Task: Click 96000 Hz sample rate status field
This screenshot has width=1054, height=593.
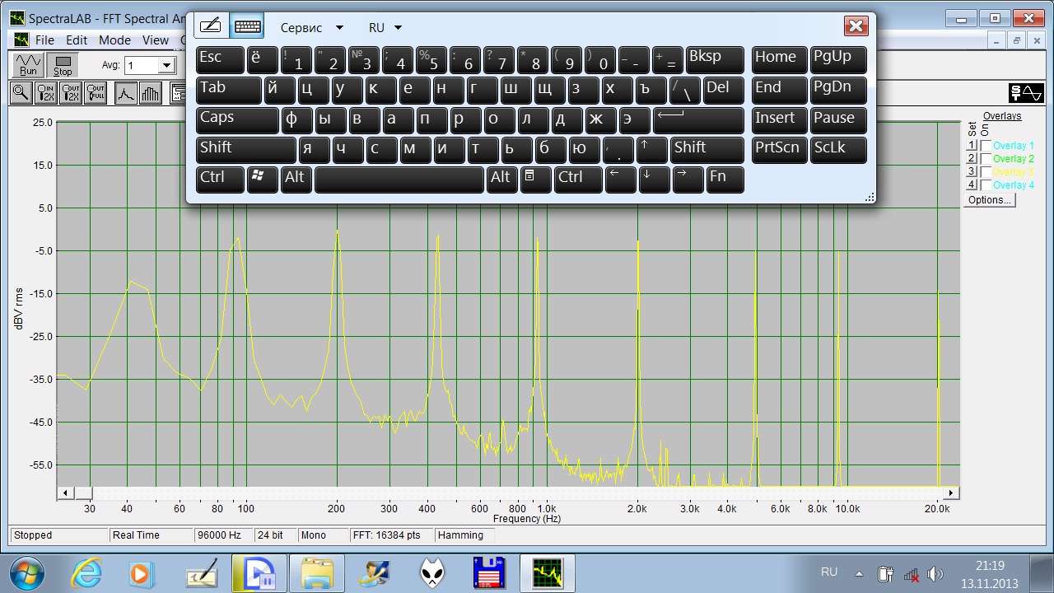Action: [222, 535]
